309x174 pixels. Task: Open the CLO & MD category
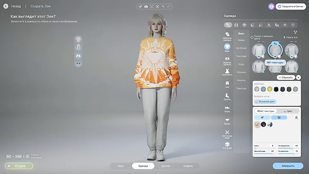click(x=227, y=146)
